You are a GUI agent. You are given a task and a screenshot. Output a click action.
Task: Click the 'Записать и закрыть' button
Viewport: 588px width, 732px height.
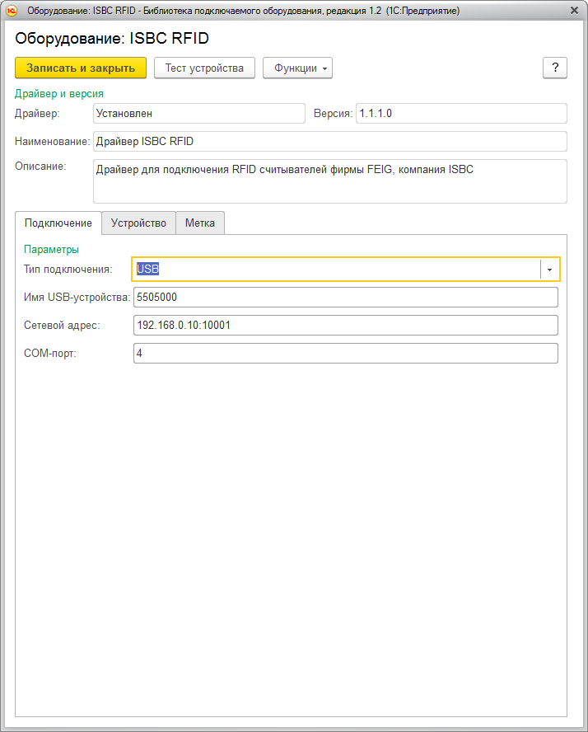pos(81,68)
